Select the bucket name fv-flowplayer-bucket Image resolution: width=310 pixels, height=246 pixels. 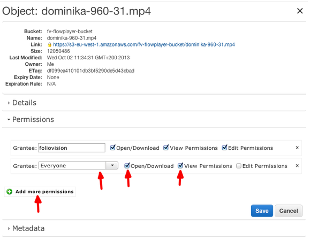[x=70, y=32]
